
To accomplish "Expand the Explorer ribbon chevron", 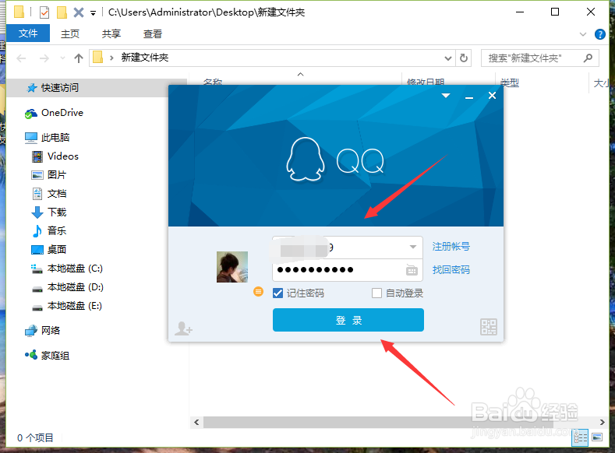I will click(x=583, y=34).
